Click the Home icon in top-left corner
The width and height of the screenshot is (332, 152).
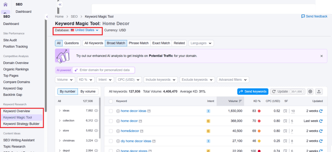click(6, 5)
